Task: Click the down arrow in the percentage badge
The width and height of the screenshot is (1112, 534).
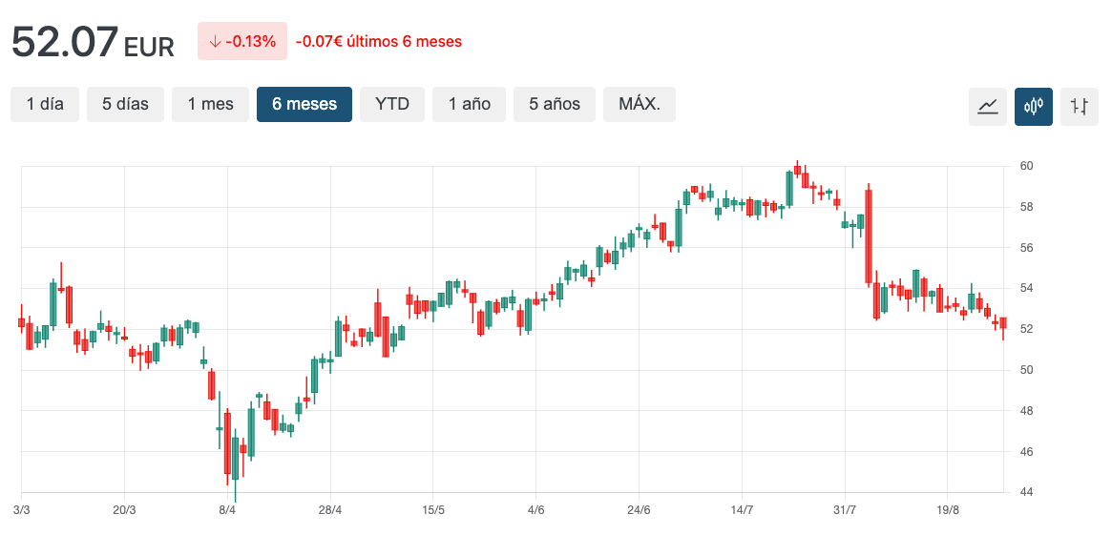Action: point(215,42)
